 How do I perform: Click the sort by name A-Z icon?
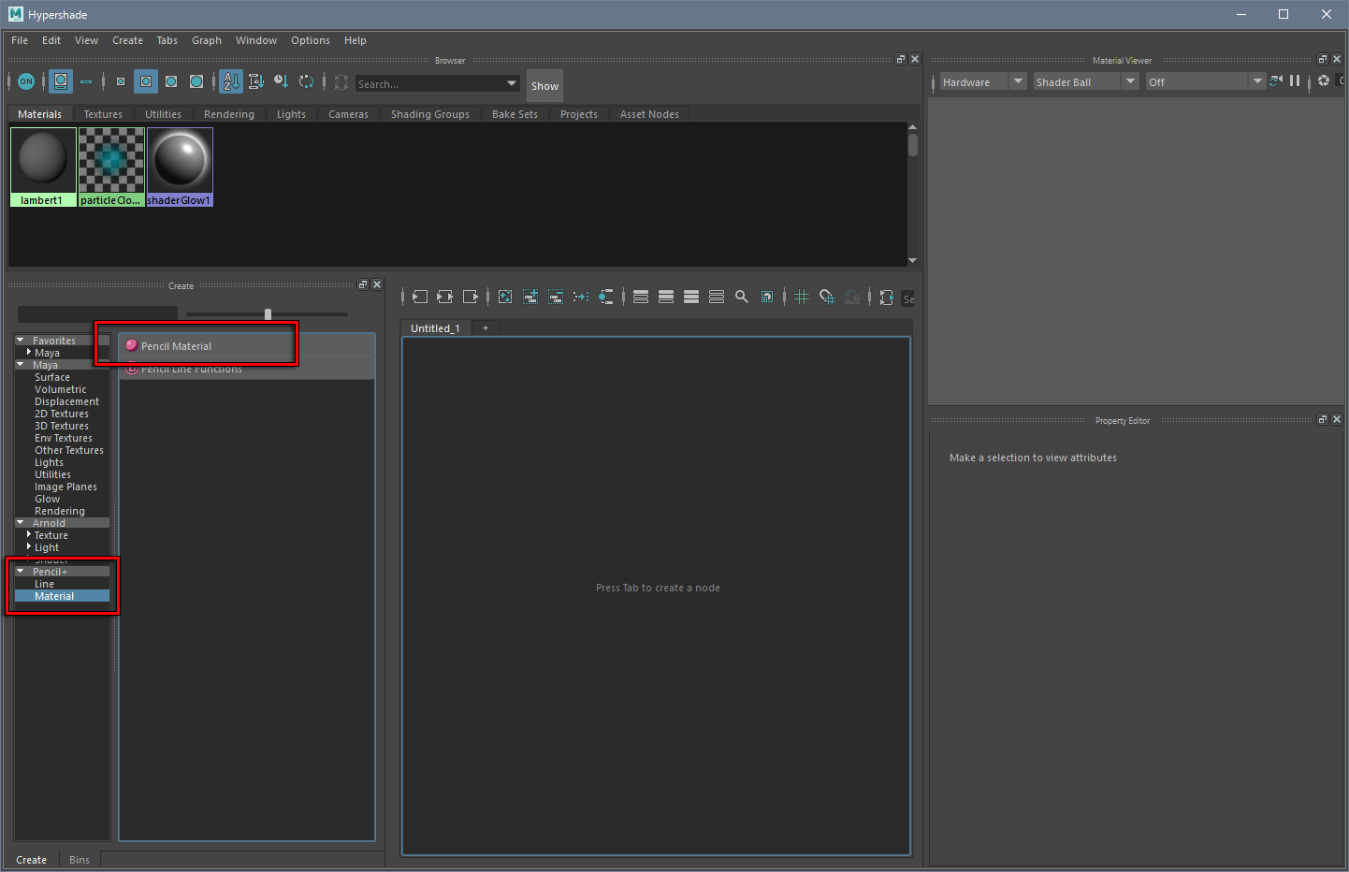click(x=231, y=81)
